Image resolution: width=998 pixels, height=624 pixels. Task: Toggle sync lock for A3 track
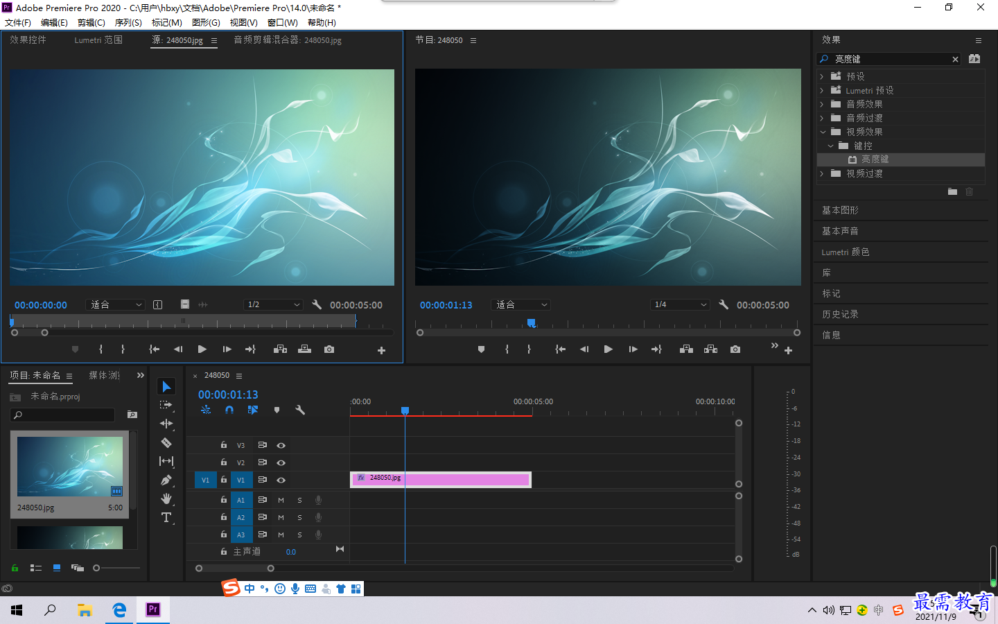[263, 535]
